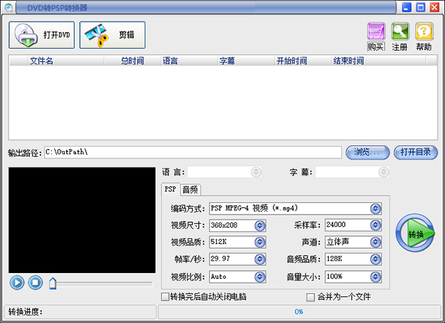Viewport: 445px width, 323px height.
Task: Maximize the window
Action: click(421, 8)
